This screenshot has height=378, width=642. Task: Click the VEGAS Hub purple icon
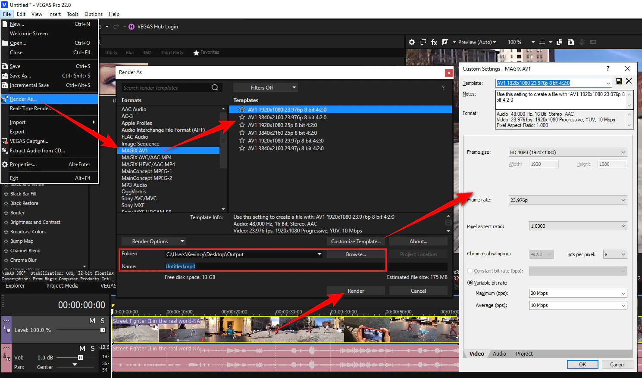(x=132, y=27)
